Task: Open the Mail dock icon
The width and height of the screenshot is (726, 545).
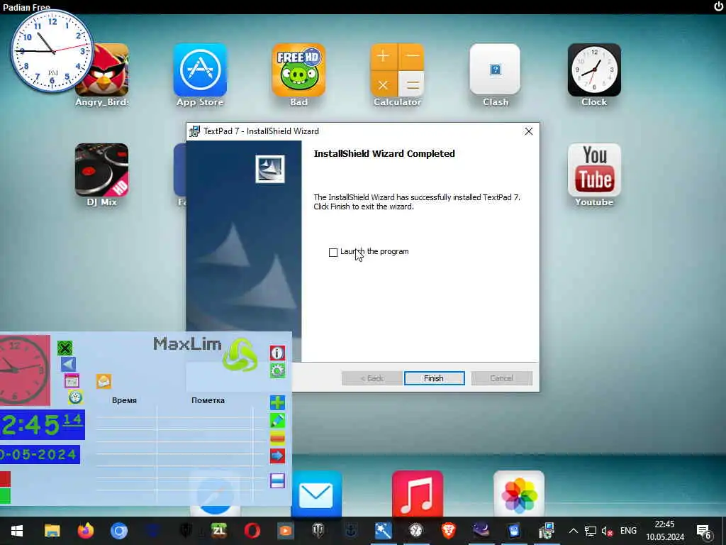Action: click(316, 494)
